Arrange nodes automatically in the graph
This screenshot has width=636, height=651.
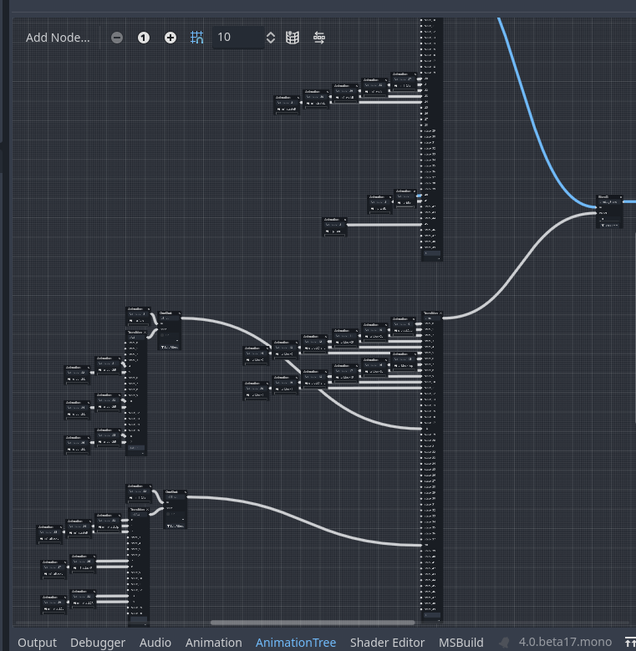[x=319, y=38]
